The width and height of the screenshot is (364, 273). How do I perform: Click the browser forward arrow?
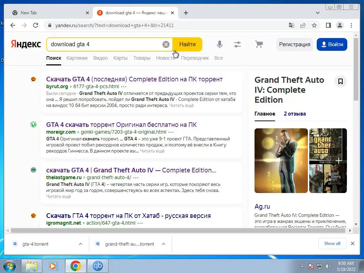pyautogui.click(x=24, y=25)
